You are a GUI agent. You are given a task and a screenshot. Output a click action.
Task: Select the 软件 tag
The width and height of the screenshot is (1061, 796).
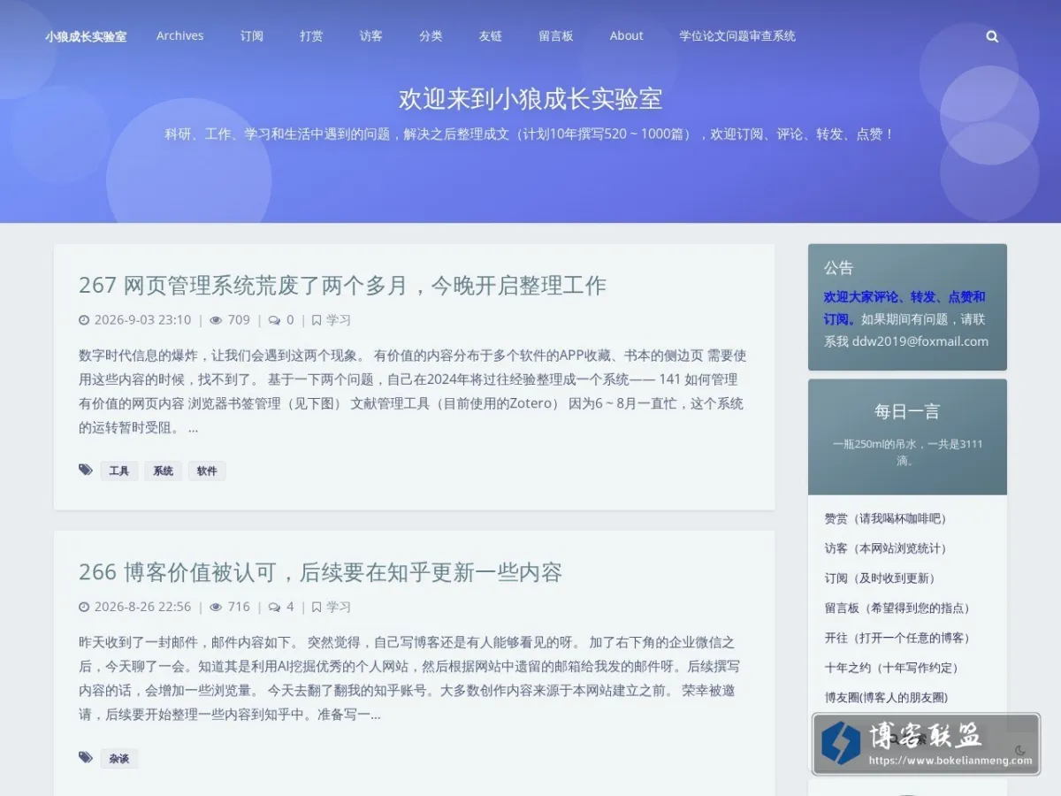pyautogui.click(x=207, y=471)
